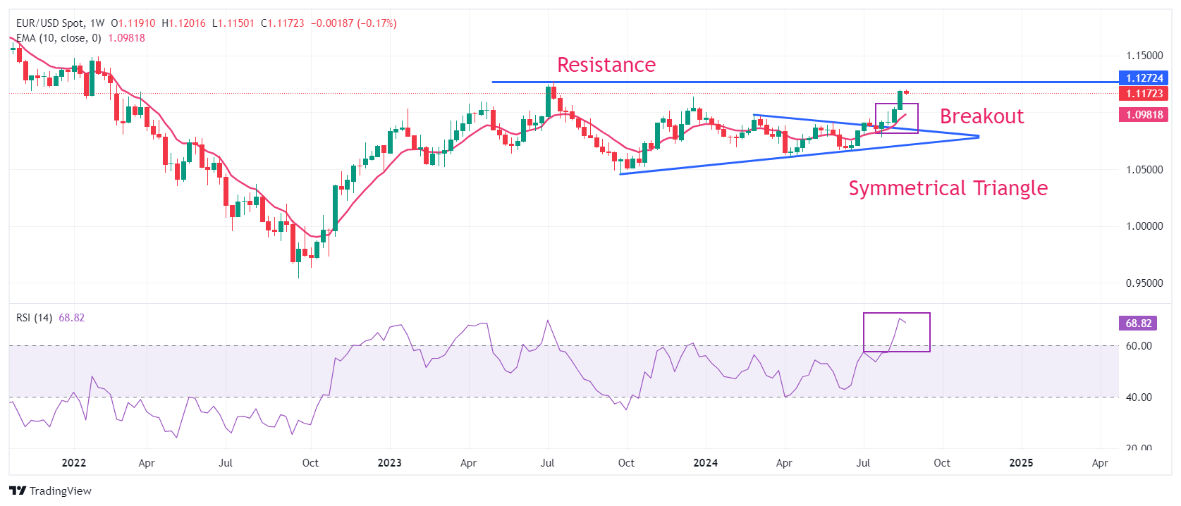Select the RSI (14) indicator legend

pos(35,318)
